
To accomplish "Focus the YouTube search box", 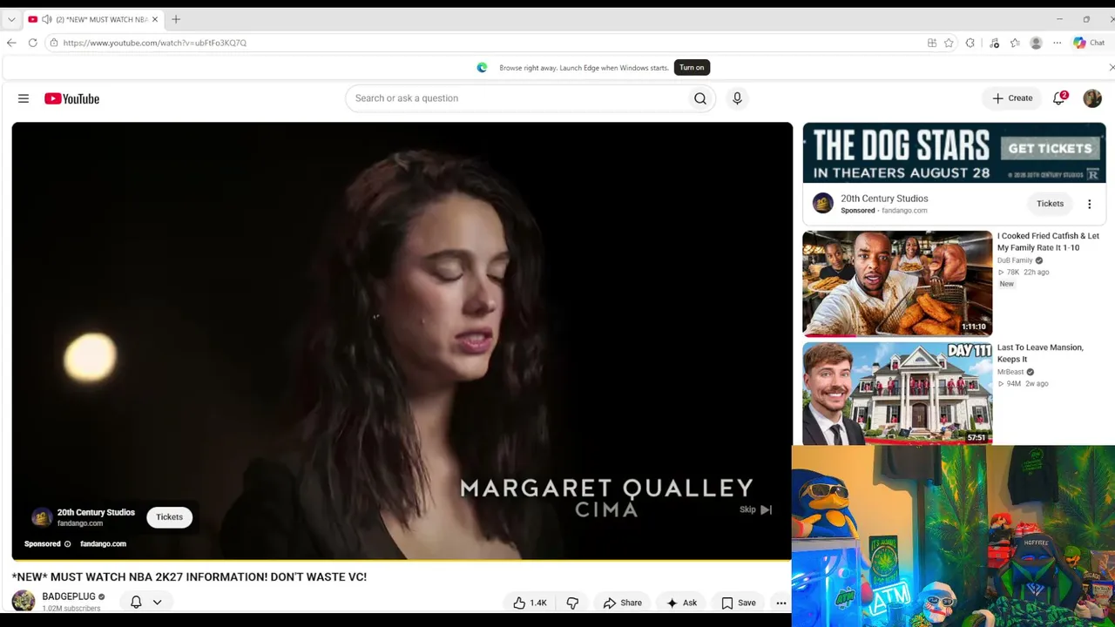I will pyautogui.click(x=519, y=98).
